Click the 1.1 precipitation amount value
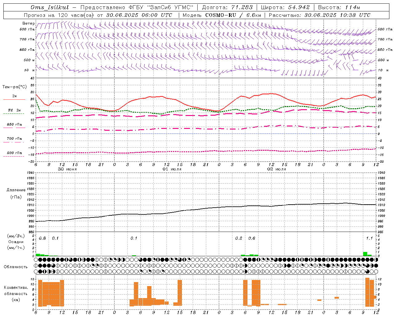This screenshot has width=394, height=315. (369, 238)
